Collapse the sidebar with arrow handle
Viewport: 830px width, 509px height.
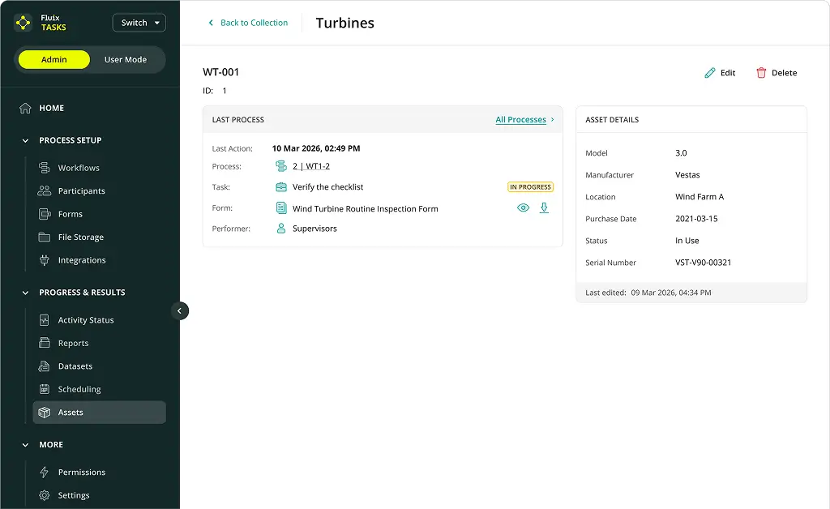pyautogui.click(x=180, y=310)
